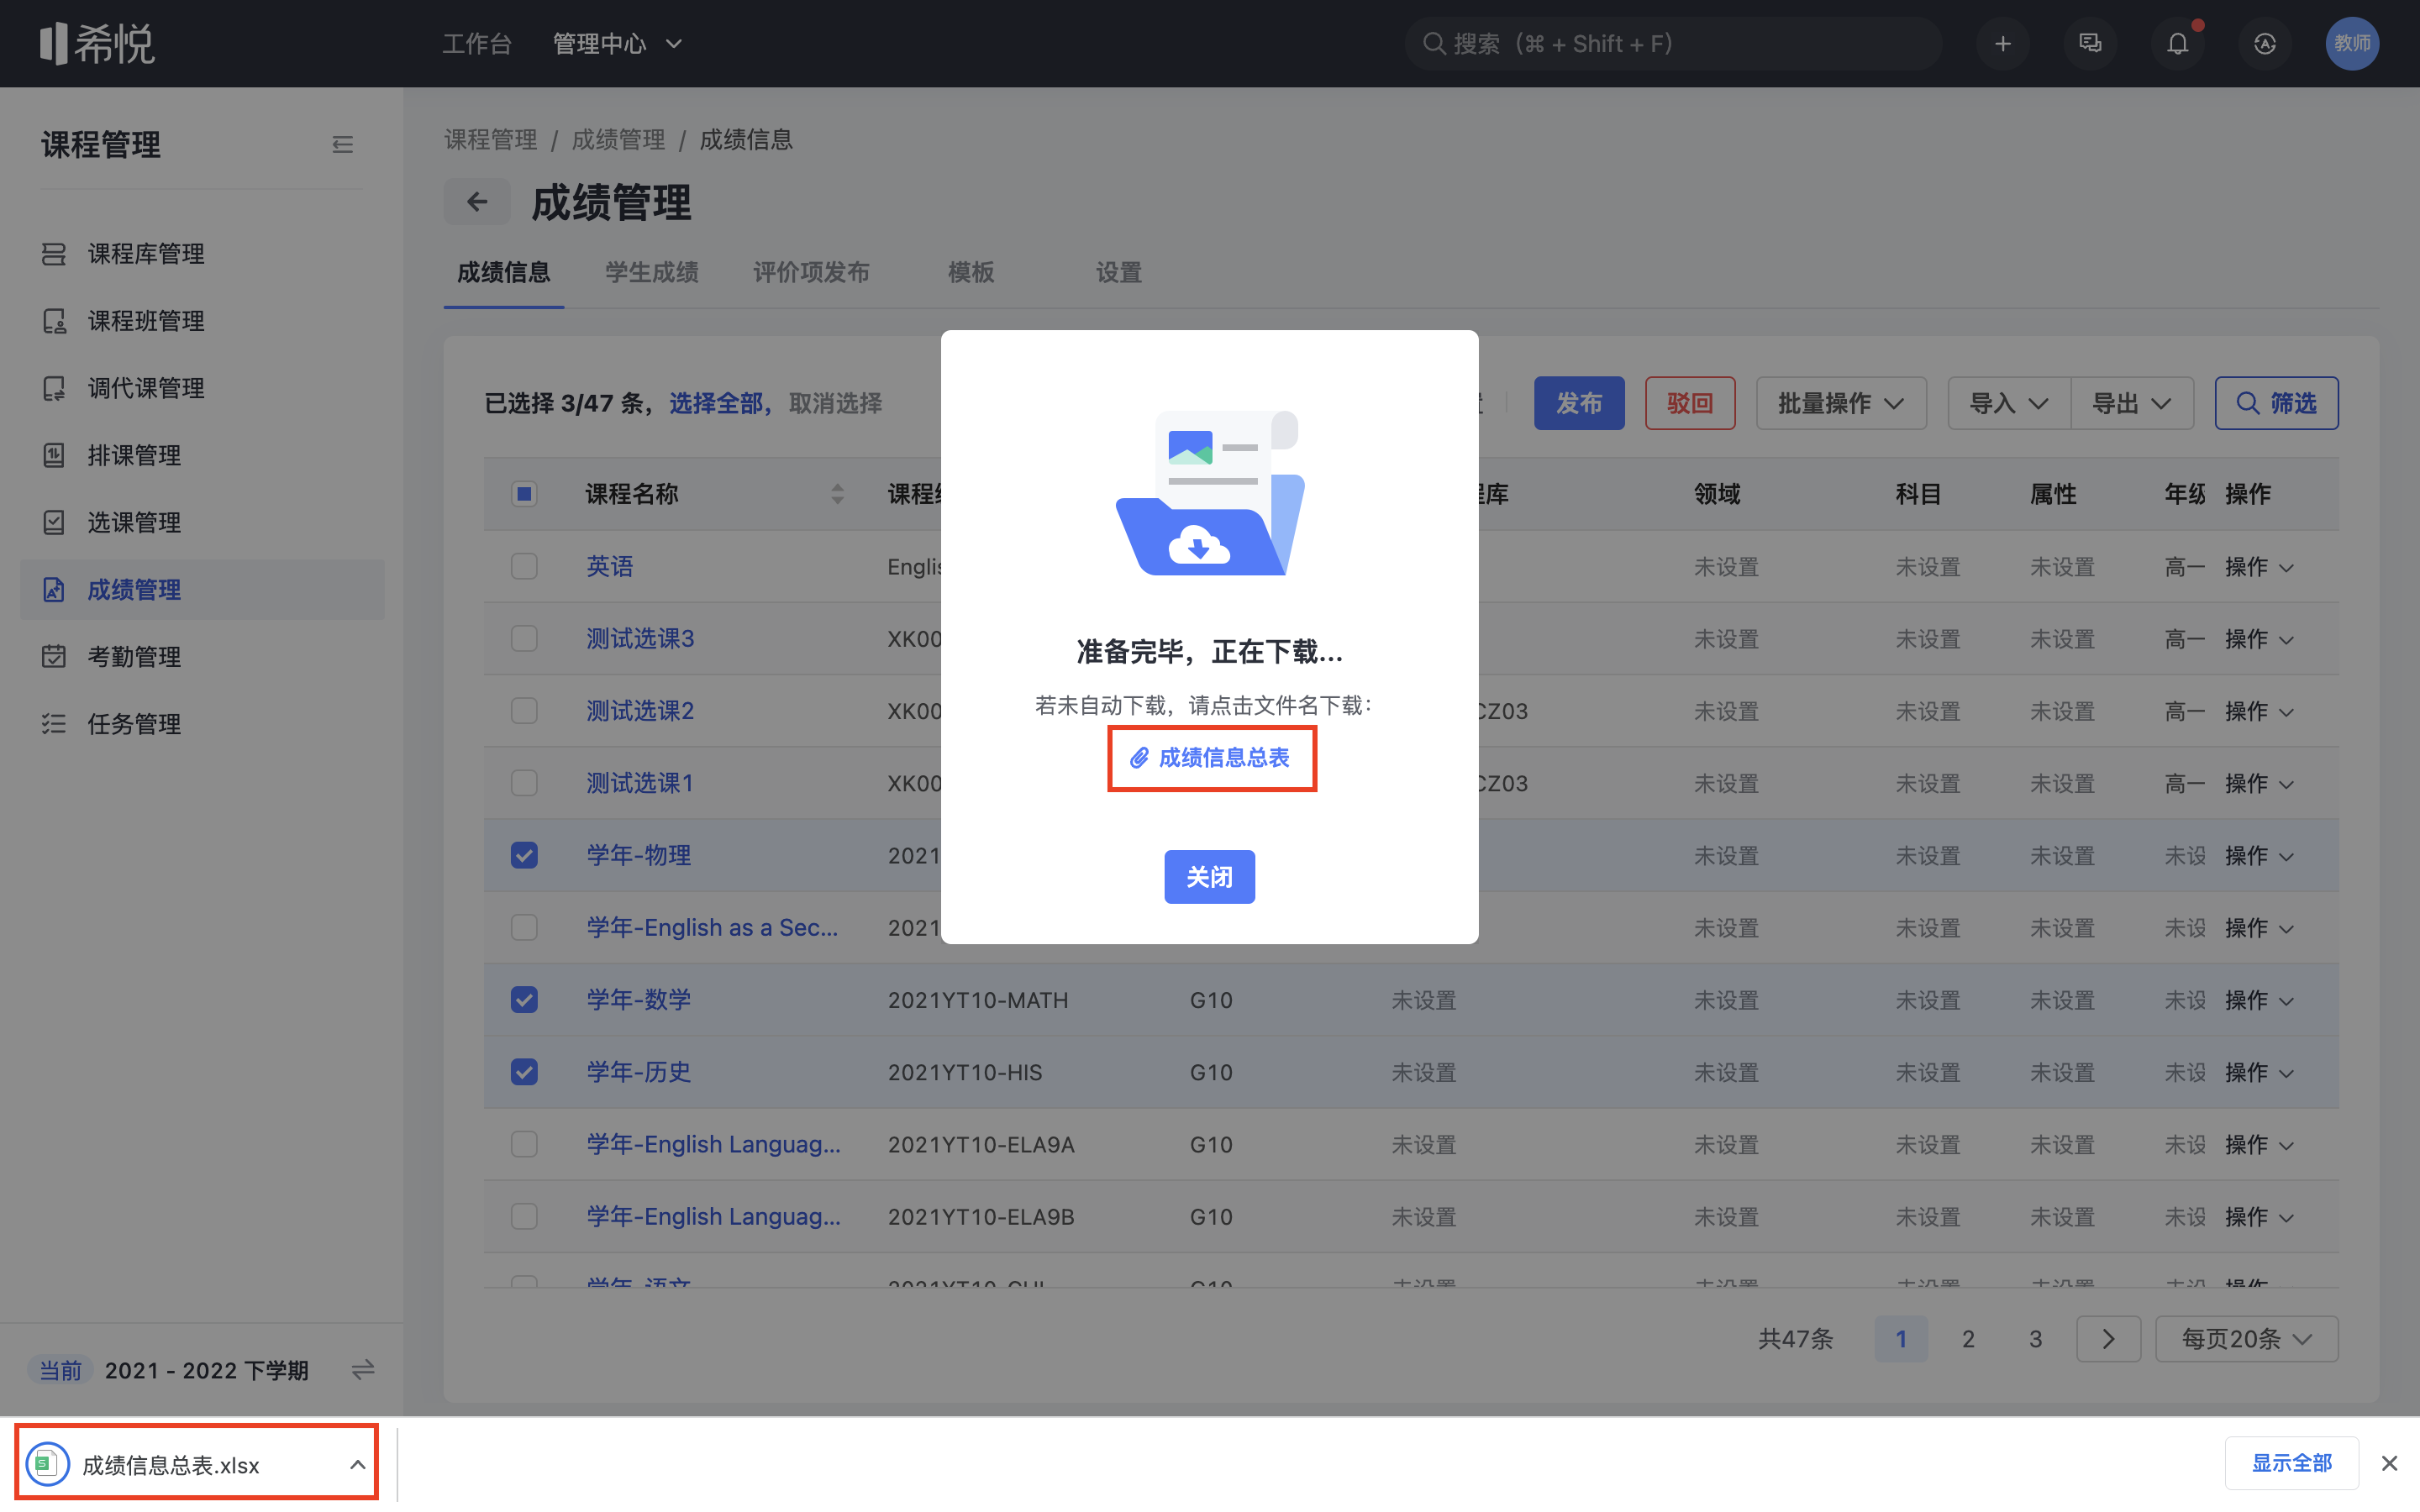Go to next page arrow
The width and height of the screenshot is (2420, 1512).
point(2108,1339)
